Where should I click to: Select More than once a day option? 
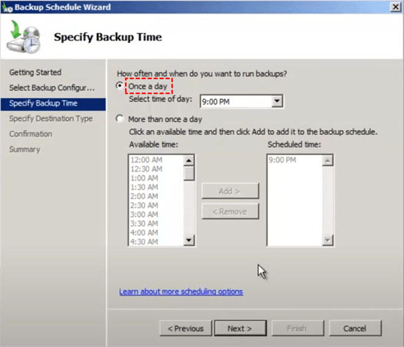click(120, 119)
